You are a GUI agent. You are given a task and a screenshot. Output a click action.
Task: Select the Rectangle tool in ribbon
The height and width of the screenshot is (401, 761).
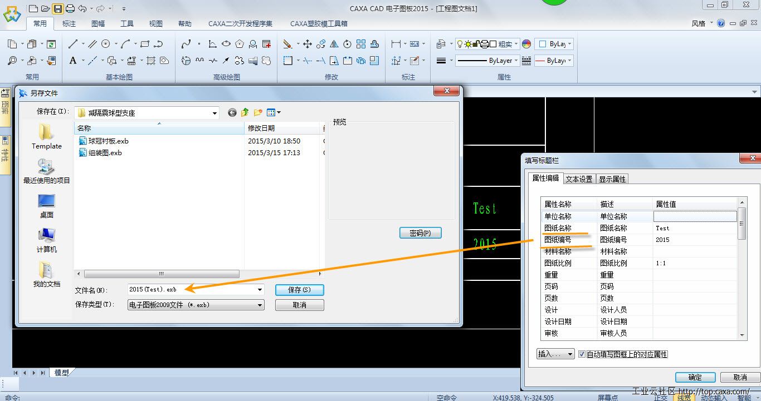pos(145,44)
